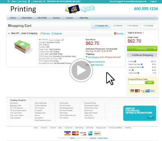Screen dimensions: 162x141
Task: Open the Help Area menu item
Action: point(84,18)
